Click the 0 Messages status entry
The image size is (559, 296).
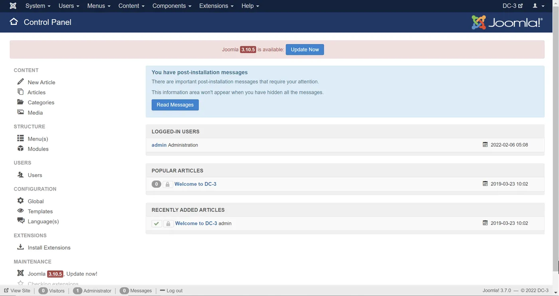[136, 290]
